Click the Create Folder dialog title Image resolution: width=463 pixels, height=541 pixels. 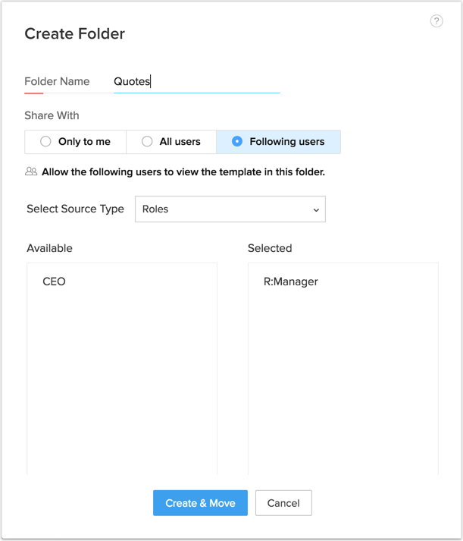tap(75, 33)
